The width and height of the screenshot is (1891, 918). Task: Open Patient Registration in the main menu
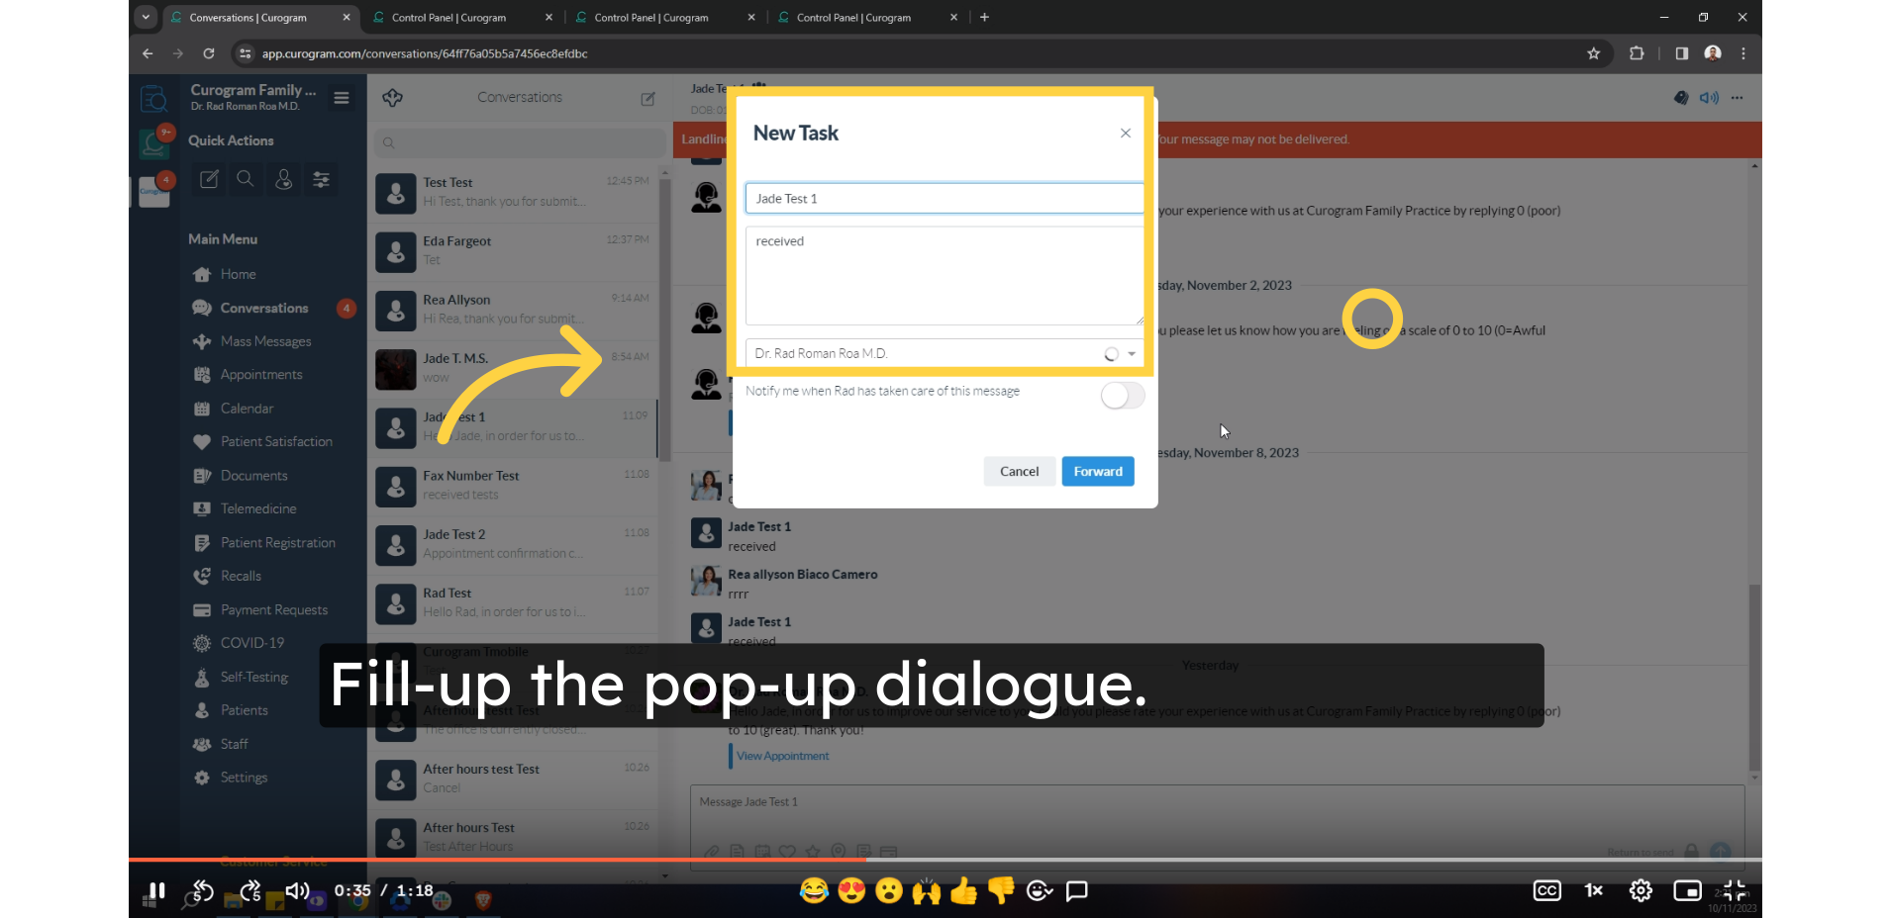[x=277, y=542]
